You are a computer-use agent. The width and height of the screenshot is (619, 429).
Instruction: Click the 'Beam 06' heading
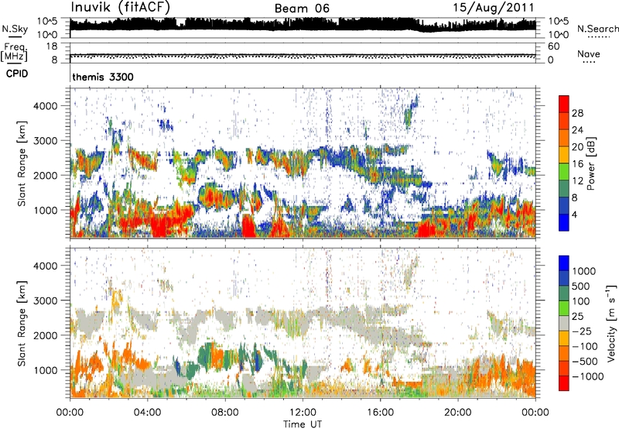tap(302, 9)
